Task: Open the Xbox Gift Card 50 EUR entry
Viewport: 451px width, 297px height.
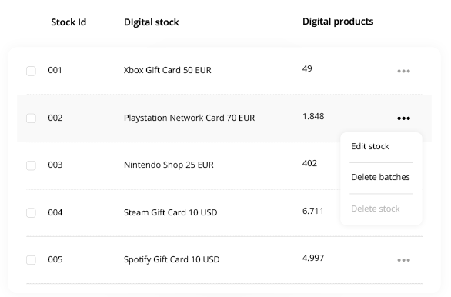Action: pos(168,70)
